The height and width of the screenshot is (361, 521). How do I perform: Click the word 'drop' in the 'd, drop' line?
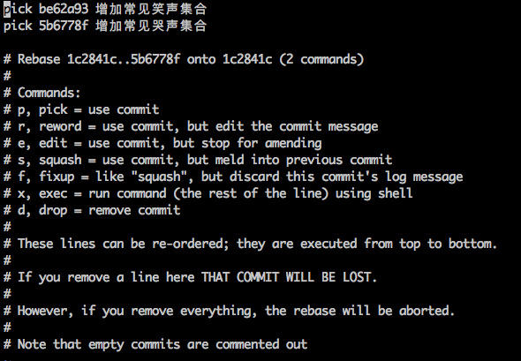pyautogui.click(x=53, y=211)
